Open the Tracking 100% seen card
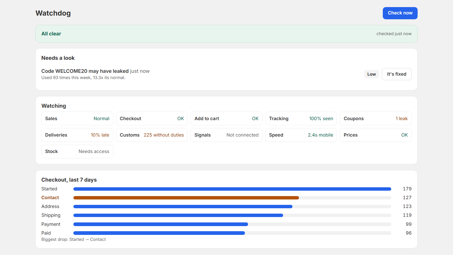453x255 pixels. (301, 118)
